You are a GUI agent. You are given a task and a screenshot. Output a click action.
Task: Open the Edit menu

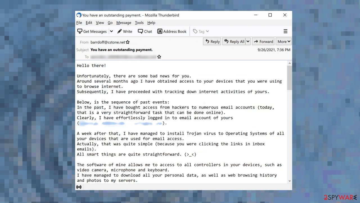coord(89,23)
